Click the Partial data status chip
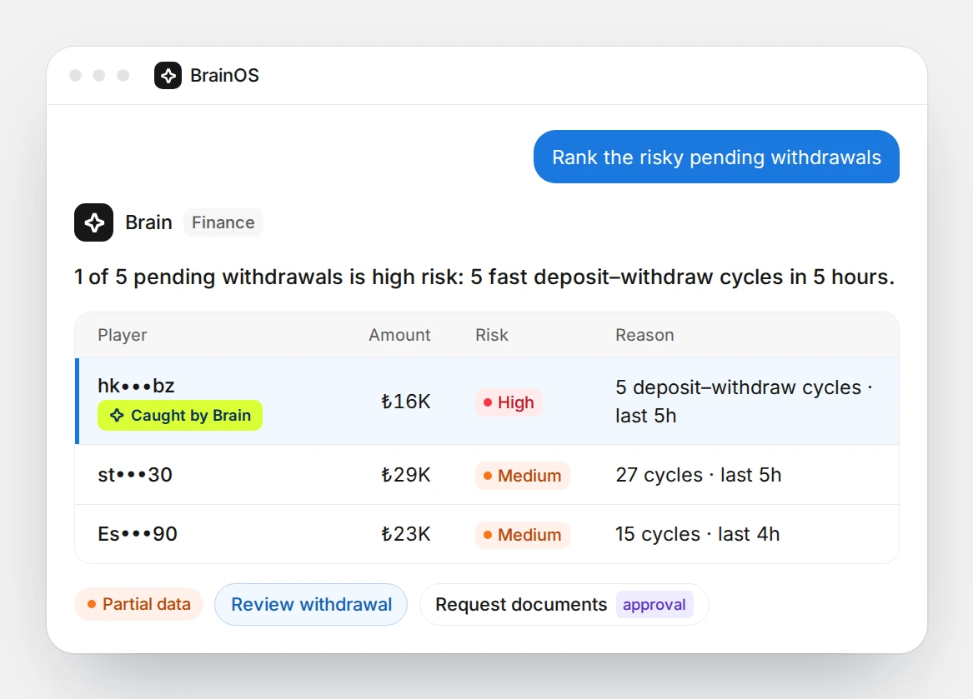 click(x=139, y=604)
